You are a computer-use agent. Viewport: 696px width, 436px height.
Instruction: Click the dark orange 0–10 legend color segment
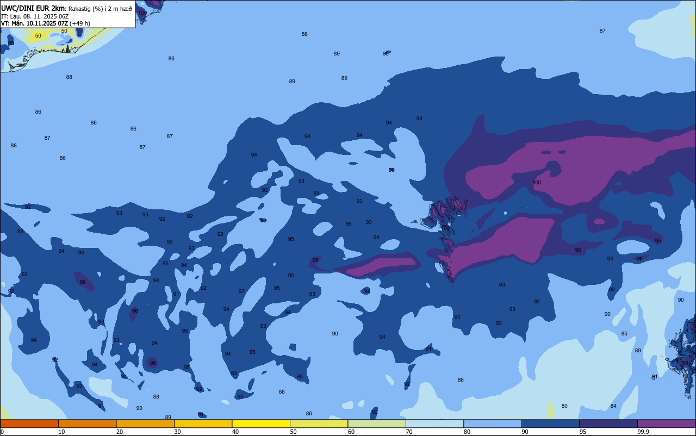pyautogui.click(x=29, y=423)
